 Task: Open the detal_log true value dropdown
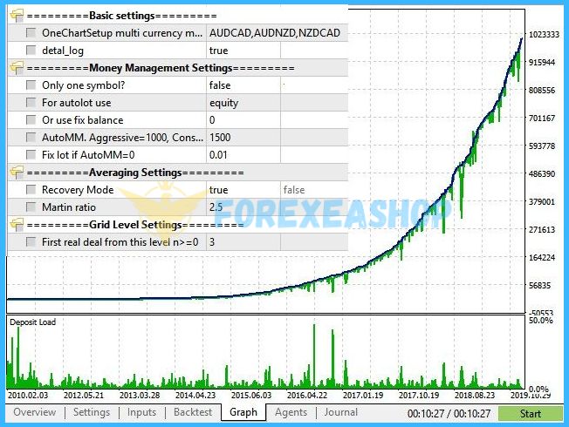pyautogui.click(x=276, y=51)
